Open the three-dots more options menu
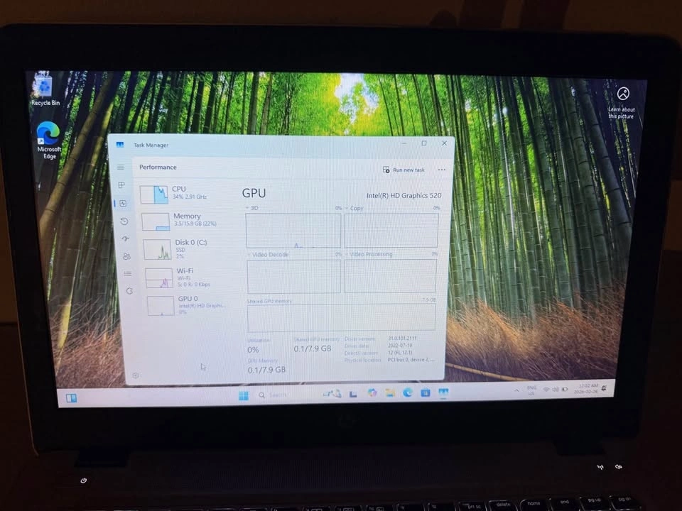This screenshot has height=511, width=682. tap(442, 170)
